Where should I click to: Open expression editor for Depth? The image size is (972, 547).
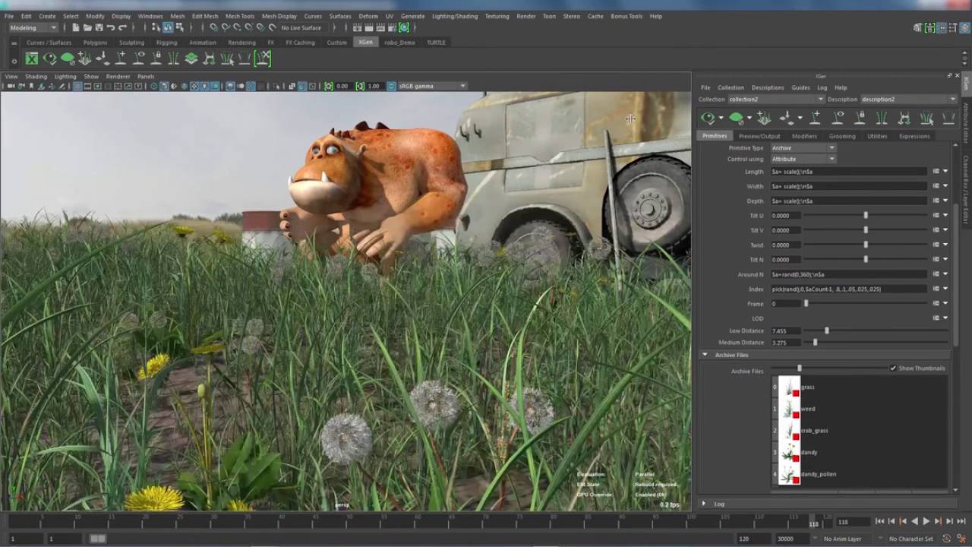click(936, 201)
